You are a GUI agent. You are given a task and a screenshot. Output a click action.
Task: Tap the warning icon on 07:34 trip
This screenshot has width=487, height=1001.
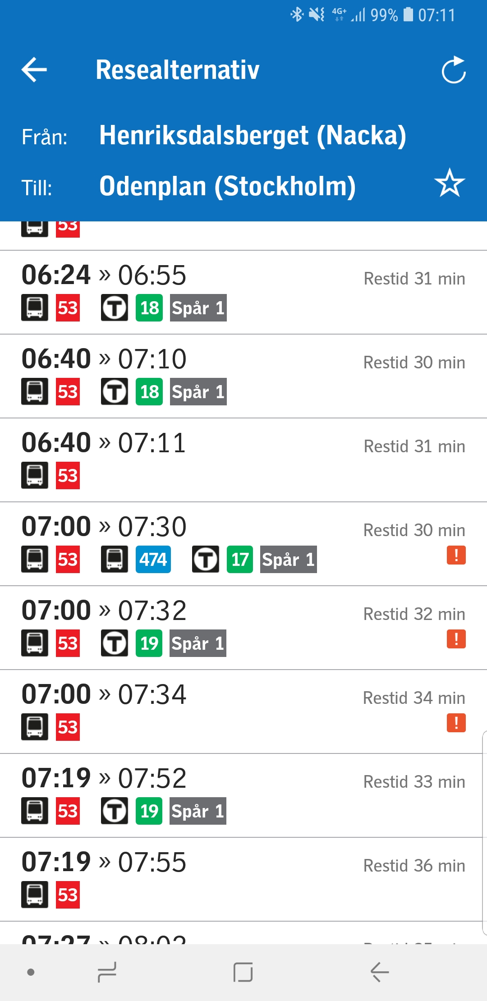[x=456, y=723]
